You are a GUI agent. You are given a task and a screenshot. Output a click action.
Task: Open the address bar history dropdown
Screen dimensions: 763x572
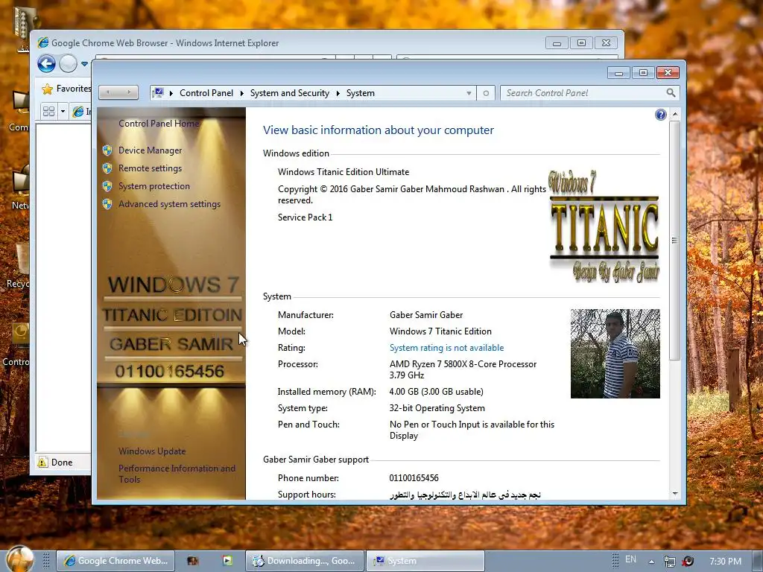pos(469,93)
